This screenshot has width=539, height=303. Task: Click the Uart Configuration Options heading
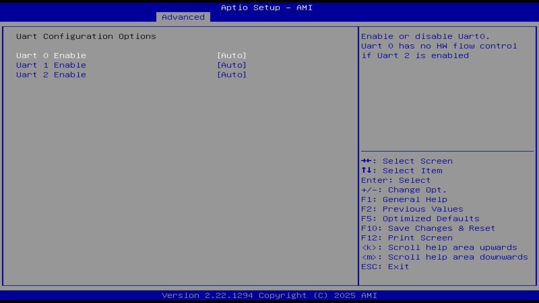pyautogui.click(x=86, y=36)
